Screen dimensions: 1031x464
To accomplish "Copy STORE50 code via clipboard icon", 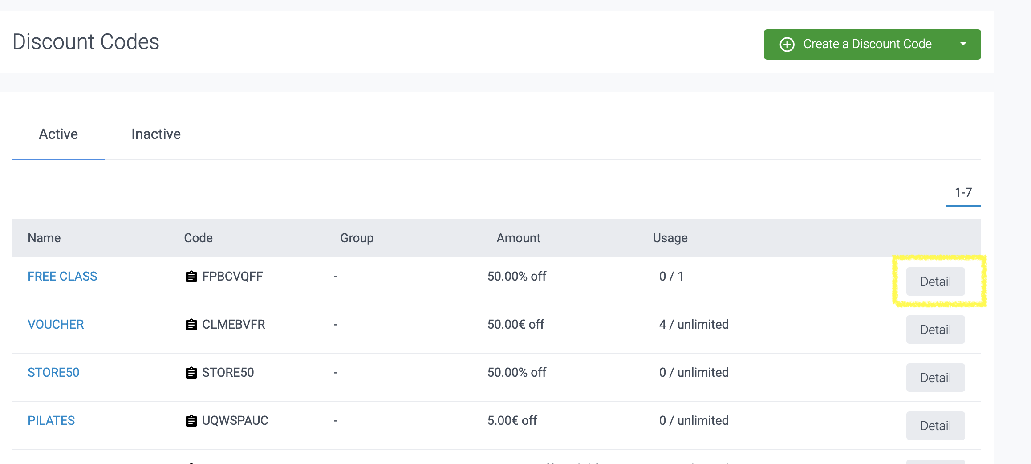I will point(191,373).
